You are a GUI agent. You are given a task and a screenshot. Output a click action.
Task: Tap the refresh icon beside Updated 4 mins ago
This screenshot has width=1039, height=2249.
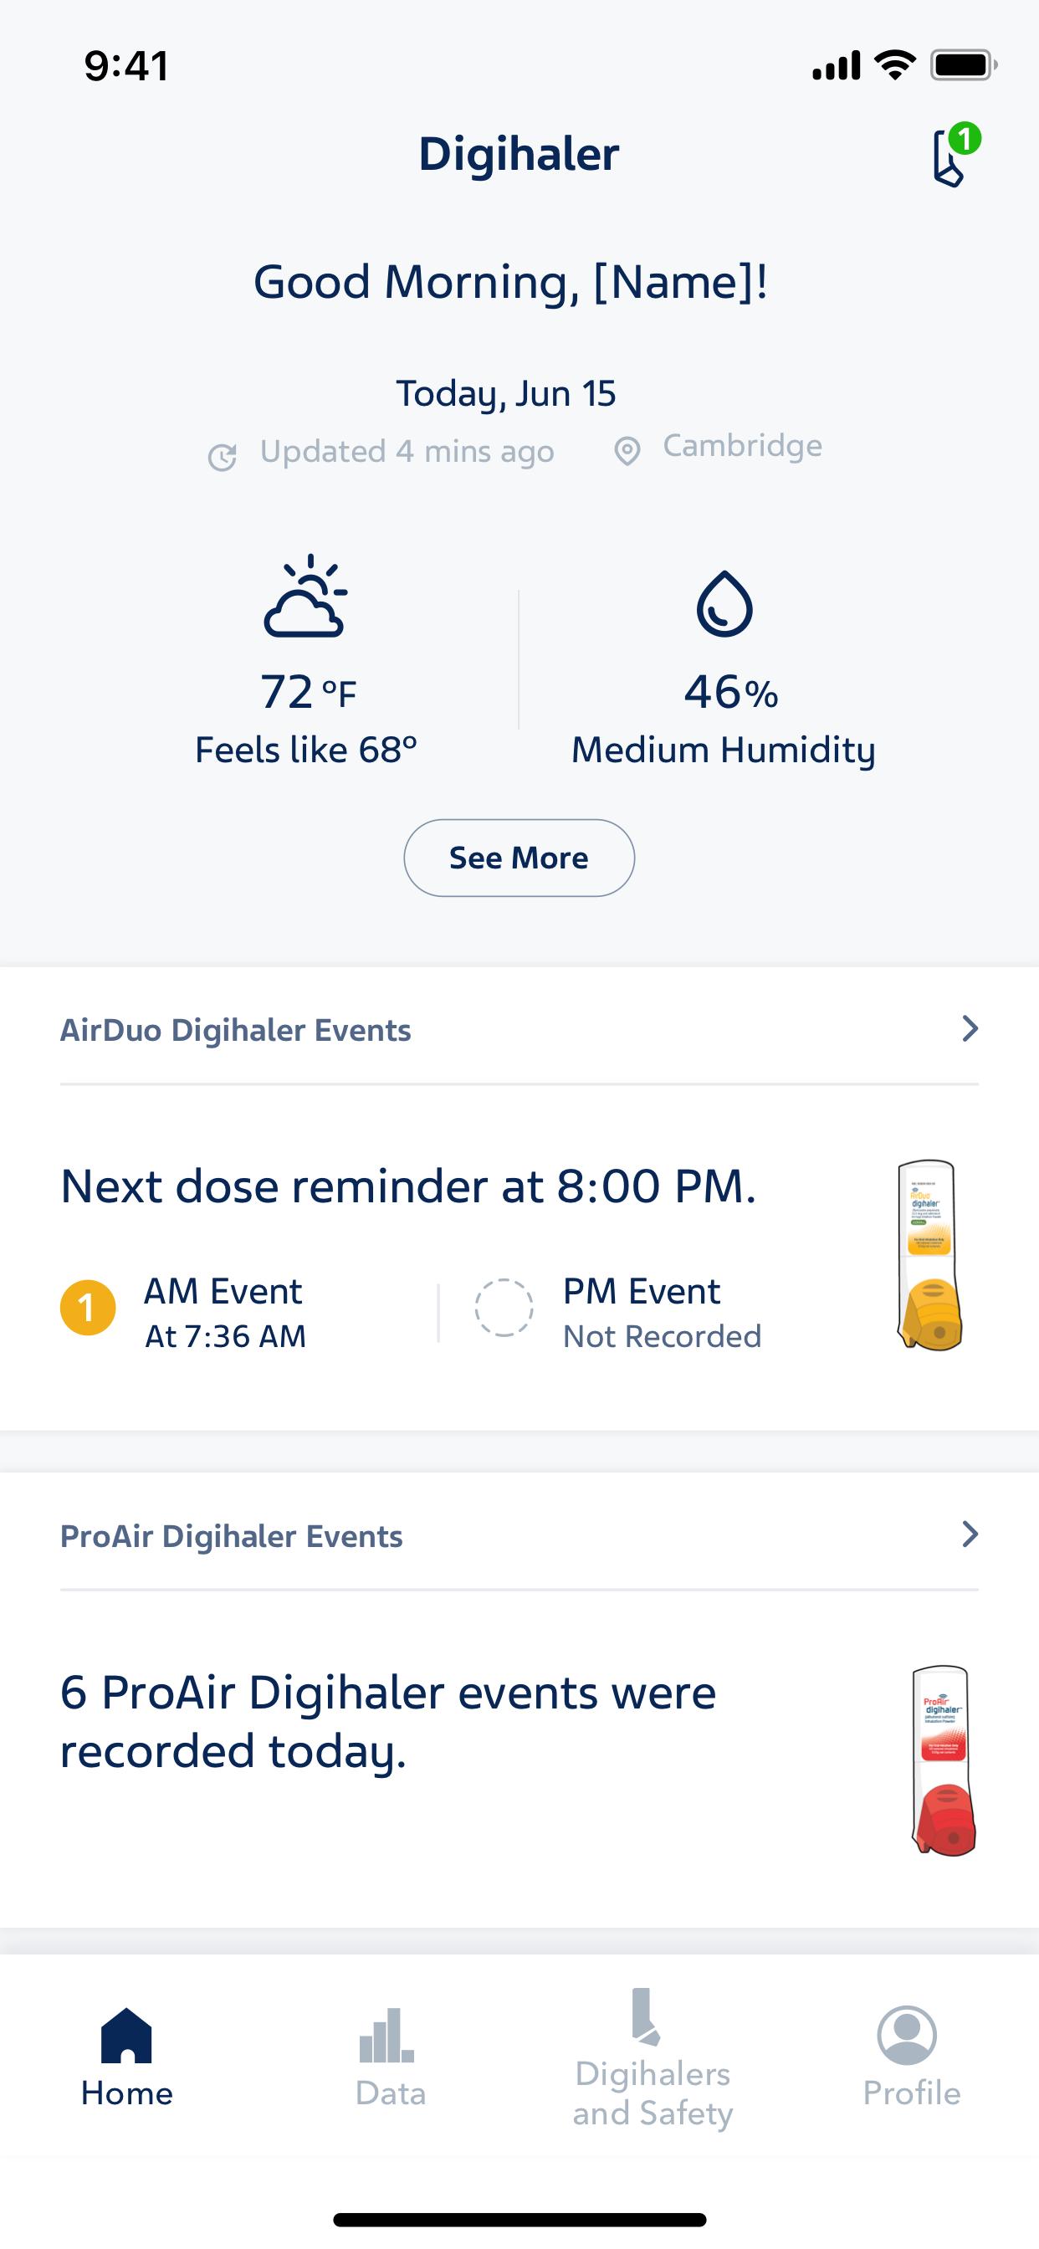click(x=222, y=456)
